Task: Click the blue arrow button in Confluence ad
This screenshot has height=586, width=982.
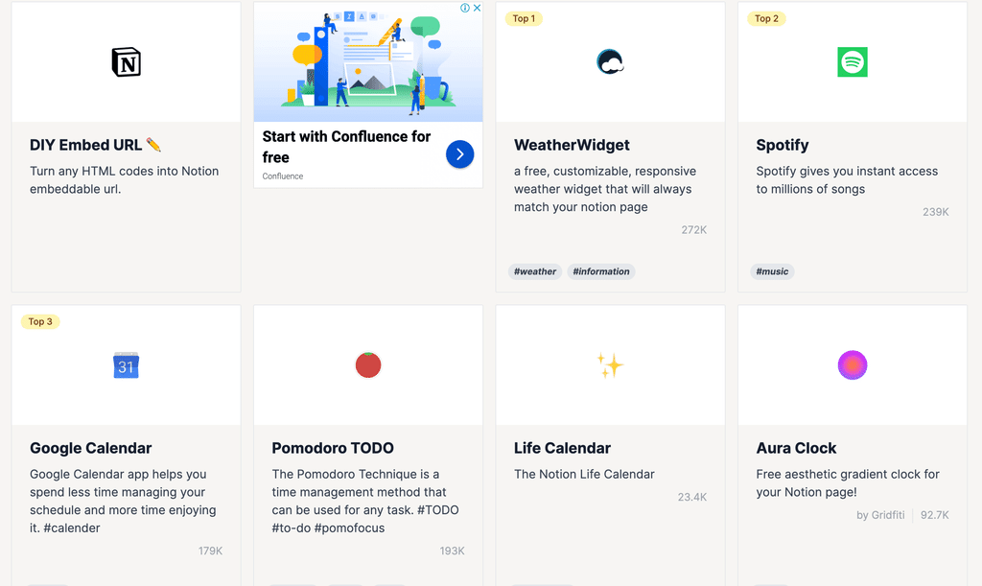Action: [459, 154]
